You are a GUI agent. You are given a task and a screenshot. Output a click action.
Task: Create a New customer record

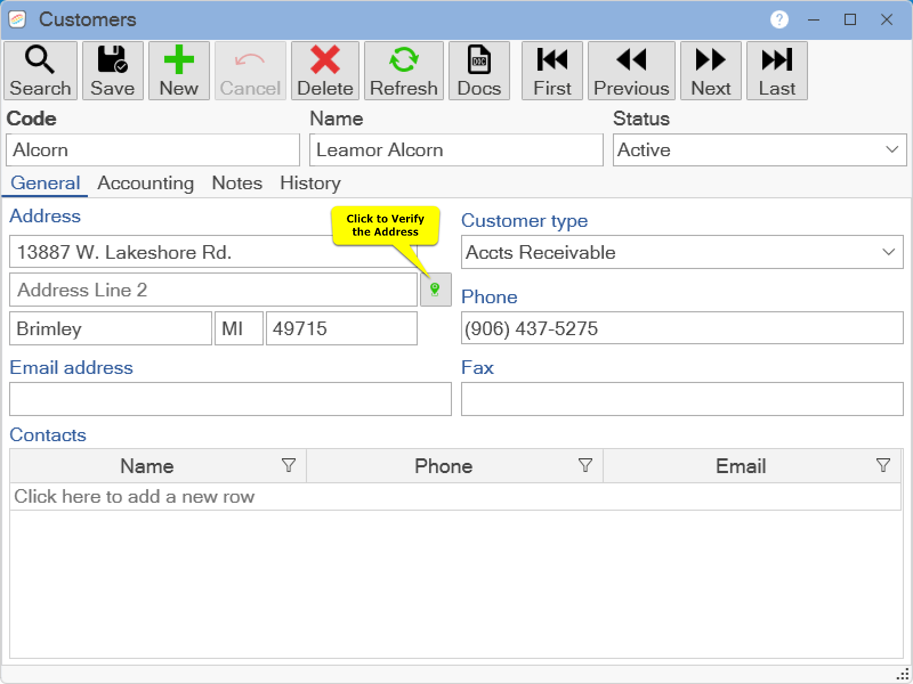[179, 71]
